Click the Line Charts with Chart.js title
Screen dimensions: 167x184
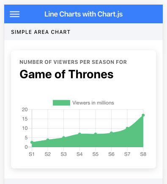(x=83, y=14)
